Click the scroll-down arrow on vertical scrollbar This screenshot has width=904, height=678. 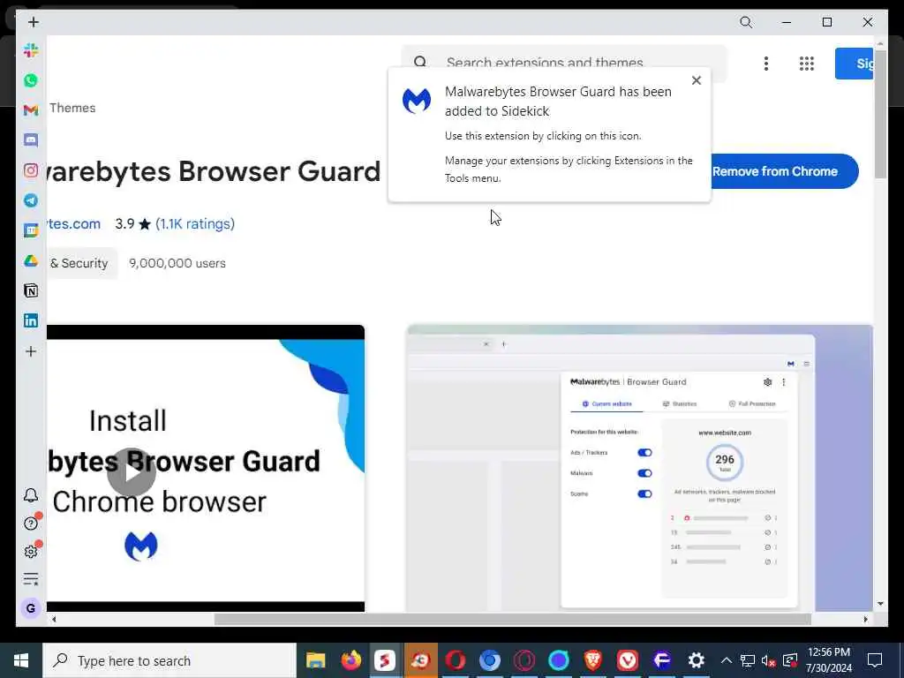tap(880, 604)
